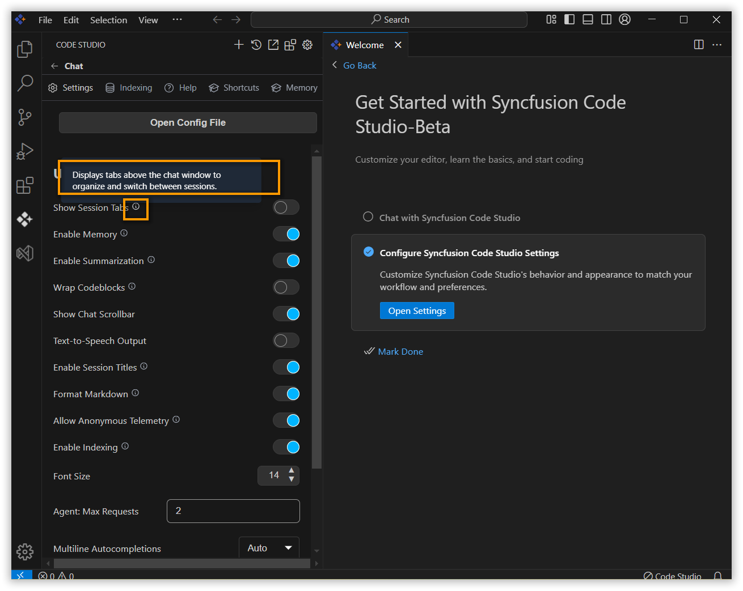Screen dimensions: 743x591
Task: Toggle Show Chat Scrollbar switch
Action: [286, 314]
